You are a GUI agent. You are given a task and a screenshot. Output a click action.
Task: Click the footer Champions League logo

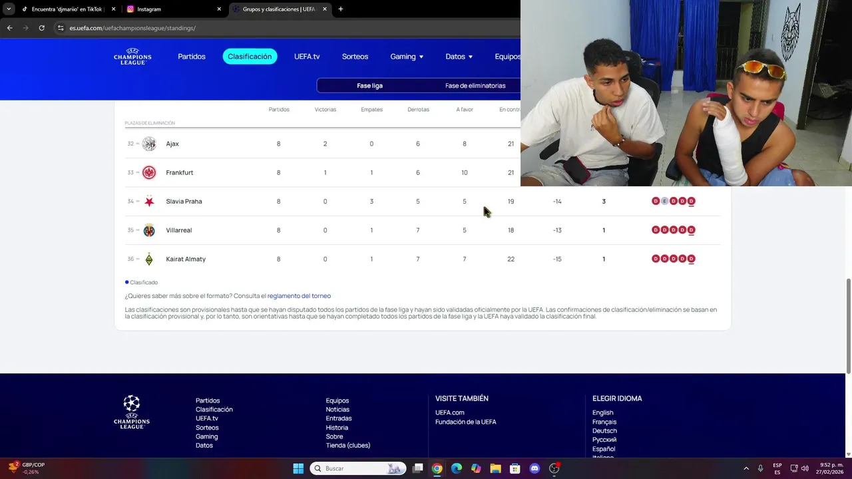coord(132,412)
